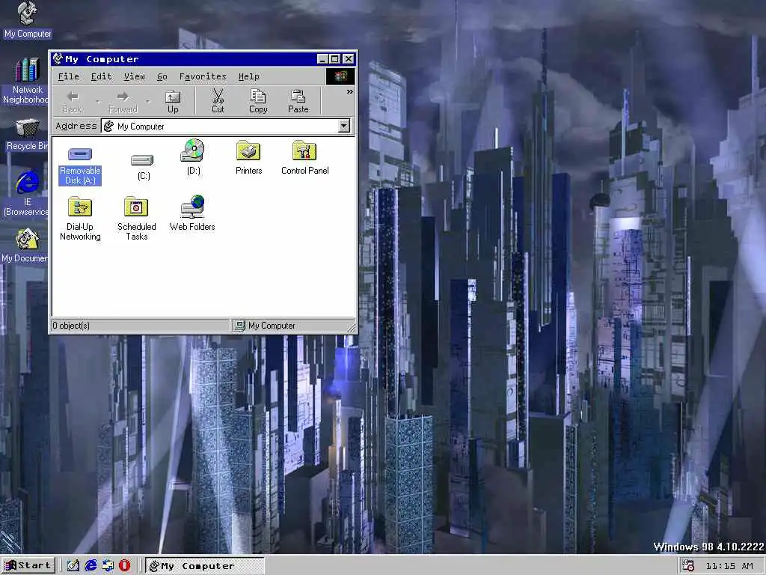
Task: Open the Control Panel icon
Action: click(x=305, y=157)
